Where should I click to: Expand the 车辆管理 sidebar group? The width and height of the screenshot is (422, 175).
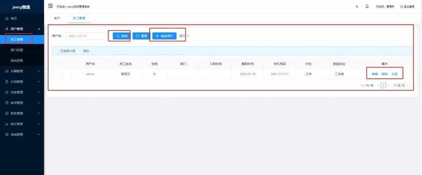coord(22,71)
